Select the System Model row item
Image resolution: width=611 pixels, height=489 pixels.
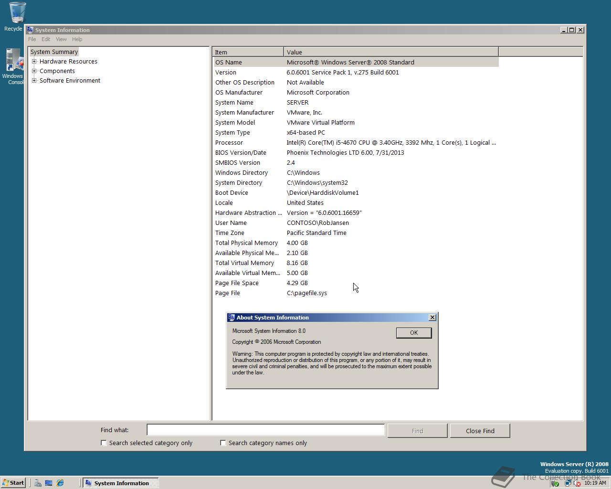235,123
